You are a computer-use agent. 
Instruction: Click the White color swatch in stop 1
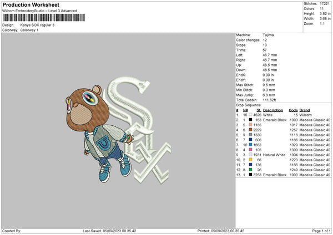250,114
